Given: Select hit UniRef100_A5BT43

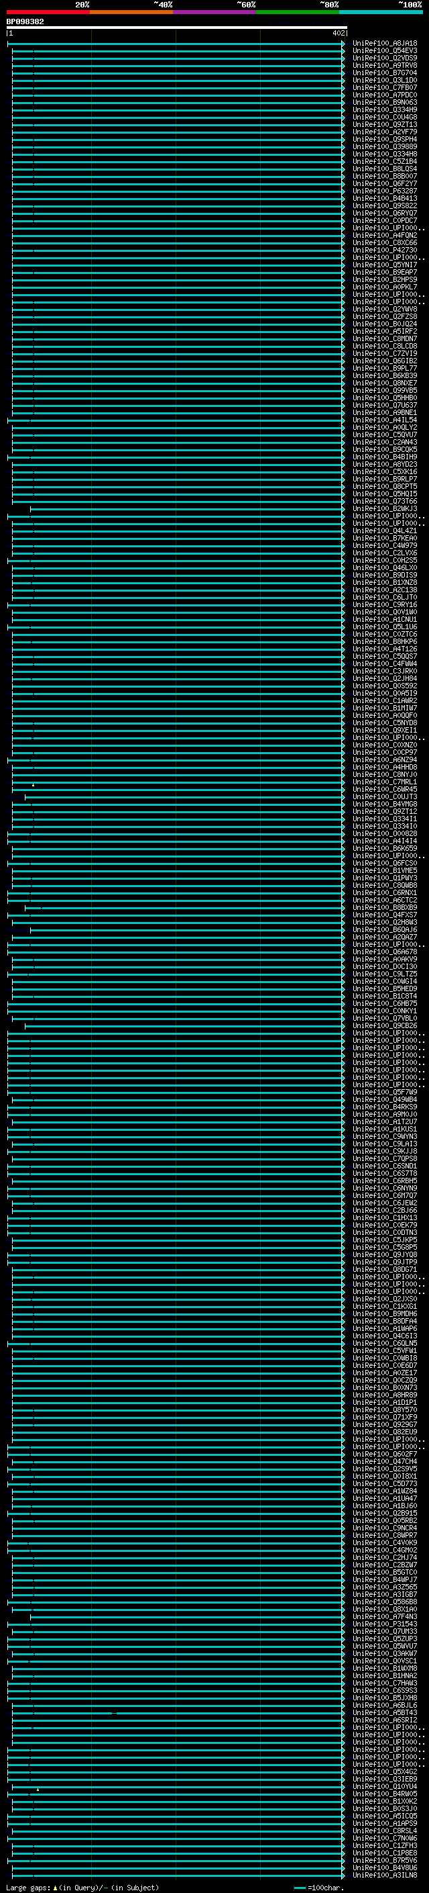Looking at the screenshot, I should pyautogui.click(x=384, y=1712).
